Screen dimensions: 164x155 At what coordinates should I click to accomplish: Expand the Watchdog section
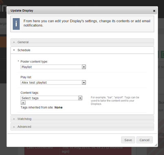pos(82,119)
